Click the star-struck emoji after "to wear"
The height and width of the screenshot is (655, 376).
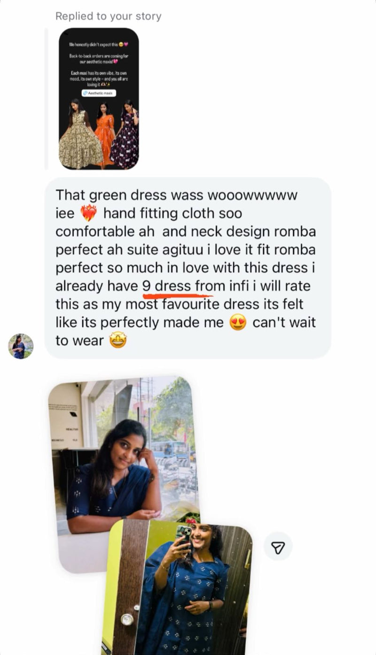pyautogui.click(x=118, y=340)
